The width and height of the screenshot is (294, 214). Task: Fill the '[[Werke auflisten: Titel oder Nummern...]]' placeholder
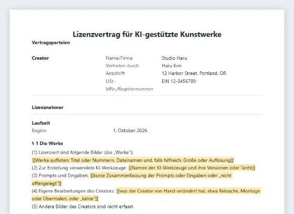[x=133, y=160]
